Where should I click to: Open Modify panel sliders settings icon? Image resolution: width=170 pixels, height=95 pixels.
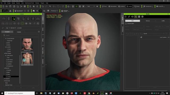tap(125, 17)
